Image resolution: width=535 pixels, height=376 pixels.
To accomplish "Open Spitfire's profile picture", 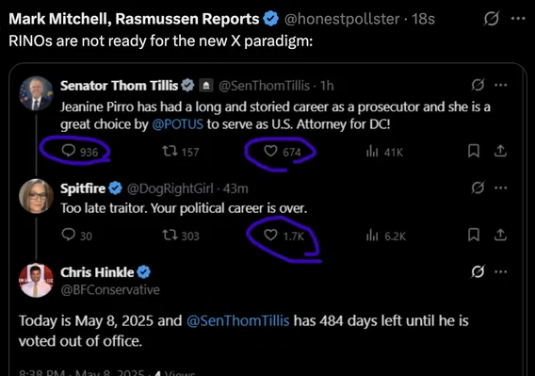I will coord(36,196).
